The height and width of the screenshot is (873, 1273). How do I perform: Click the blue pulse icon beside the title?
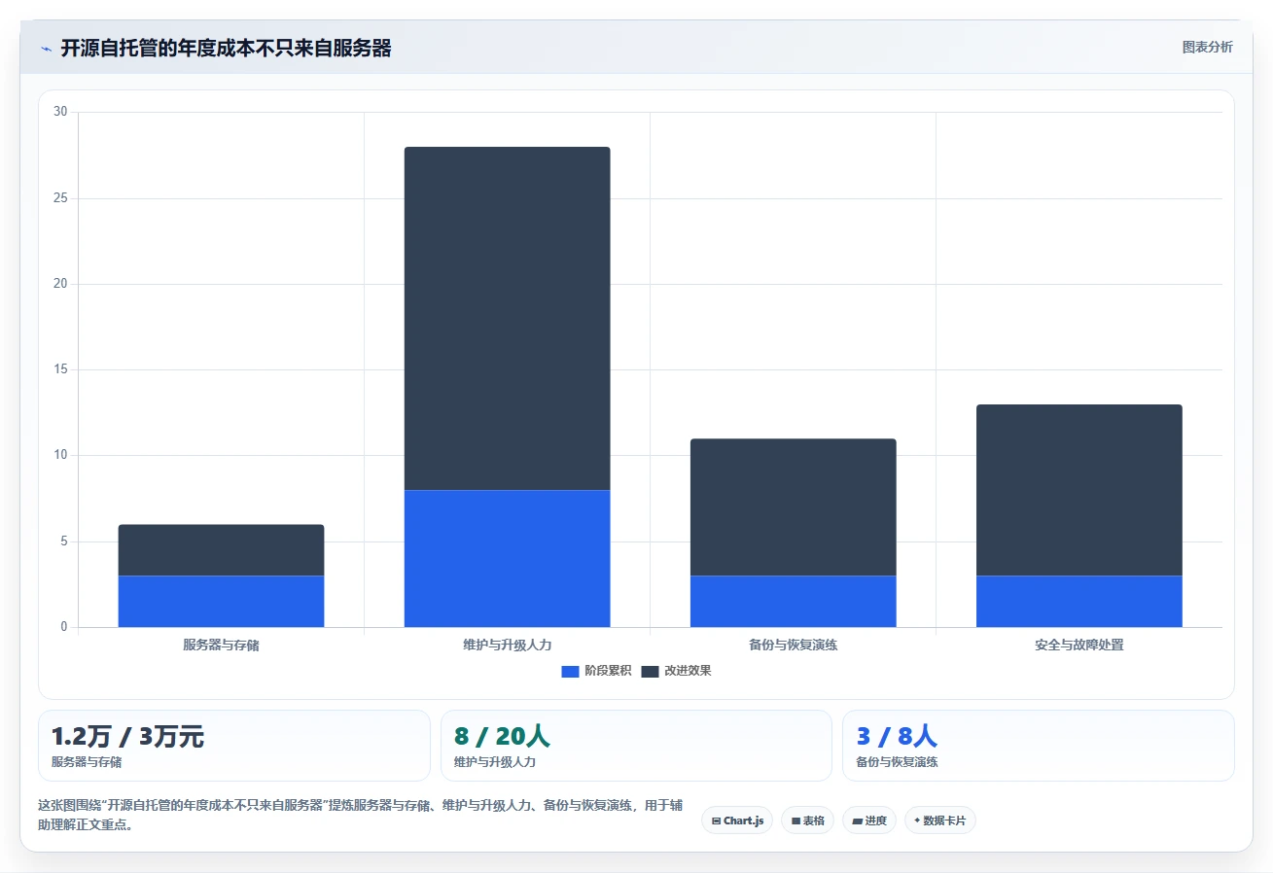click(x=46, y=49)
